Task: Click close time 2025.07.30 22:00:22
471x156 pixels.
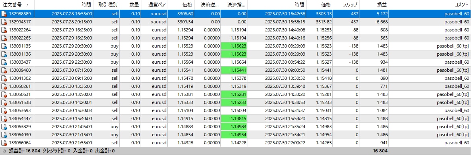Action: [x=286, y=143]
